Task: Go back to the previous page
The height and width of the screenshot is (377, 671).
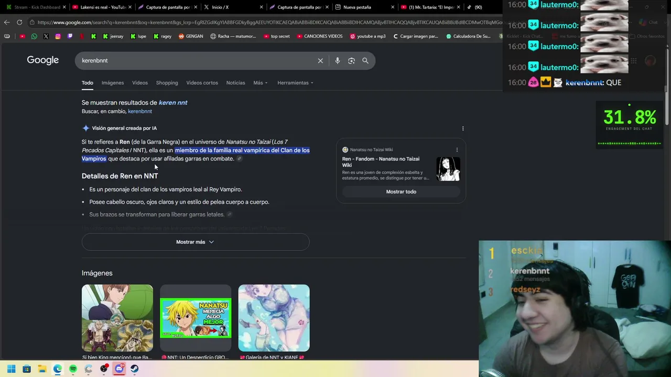Action: 7,23
